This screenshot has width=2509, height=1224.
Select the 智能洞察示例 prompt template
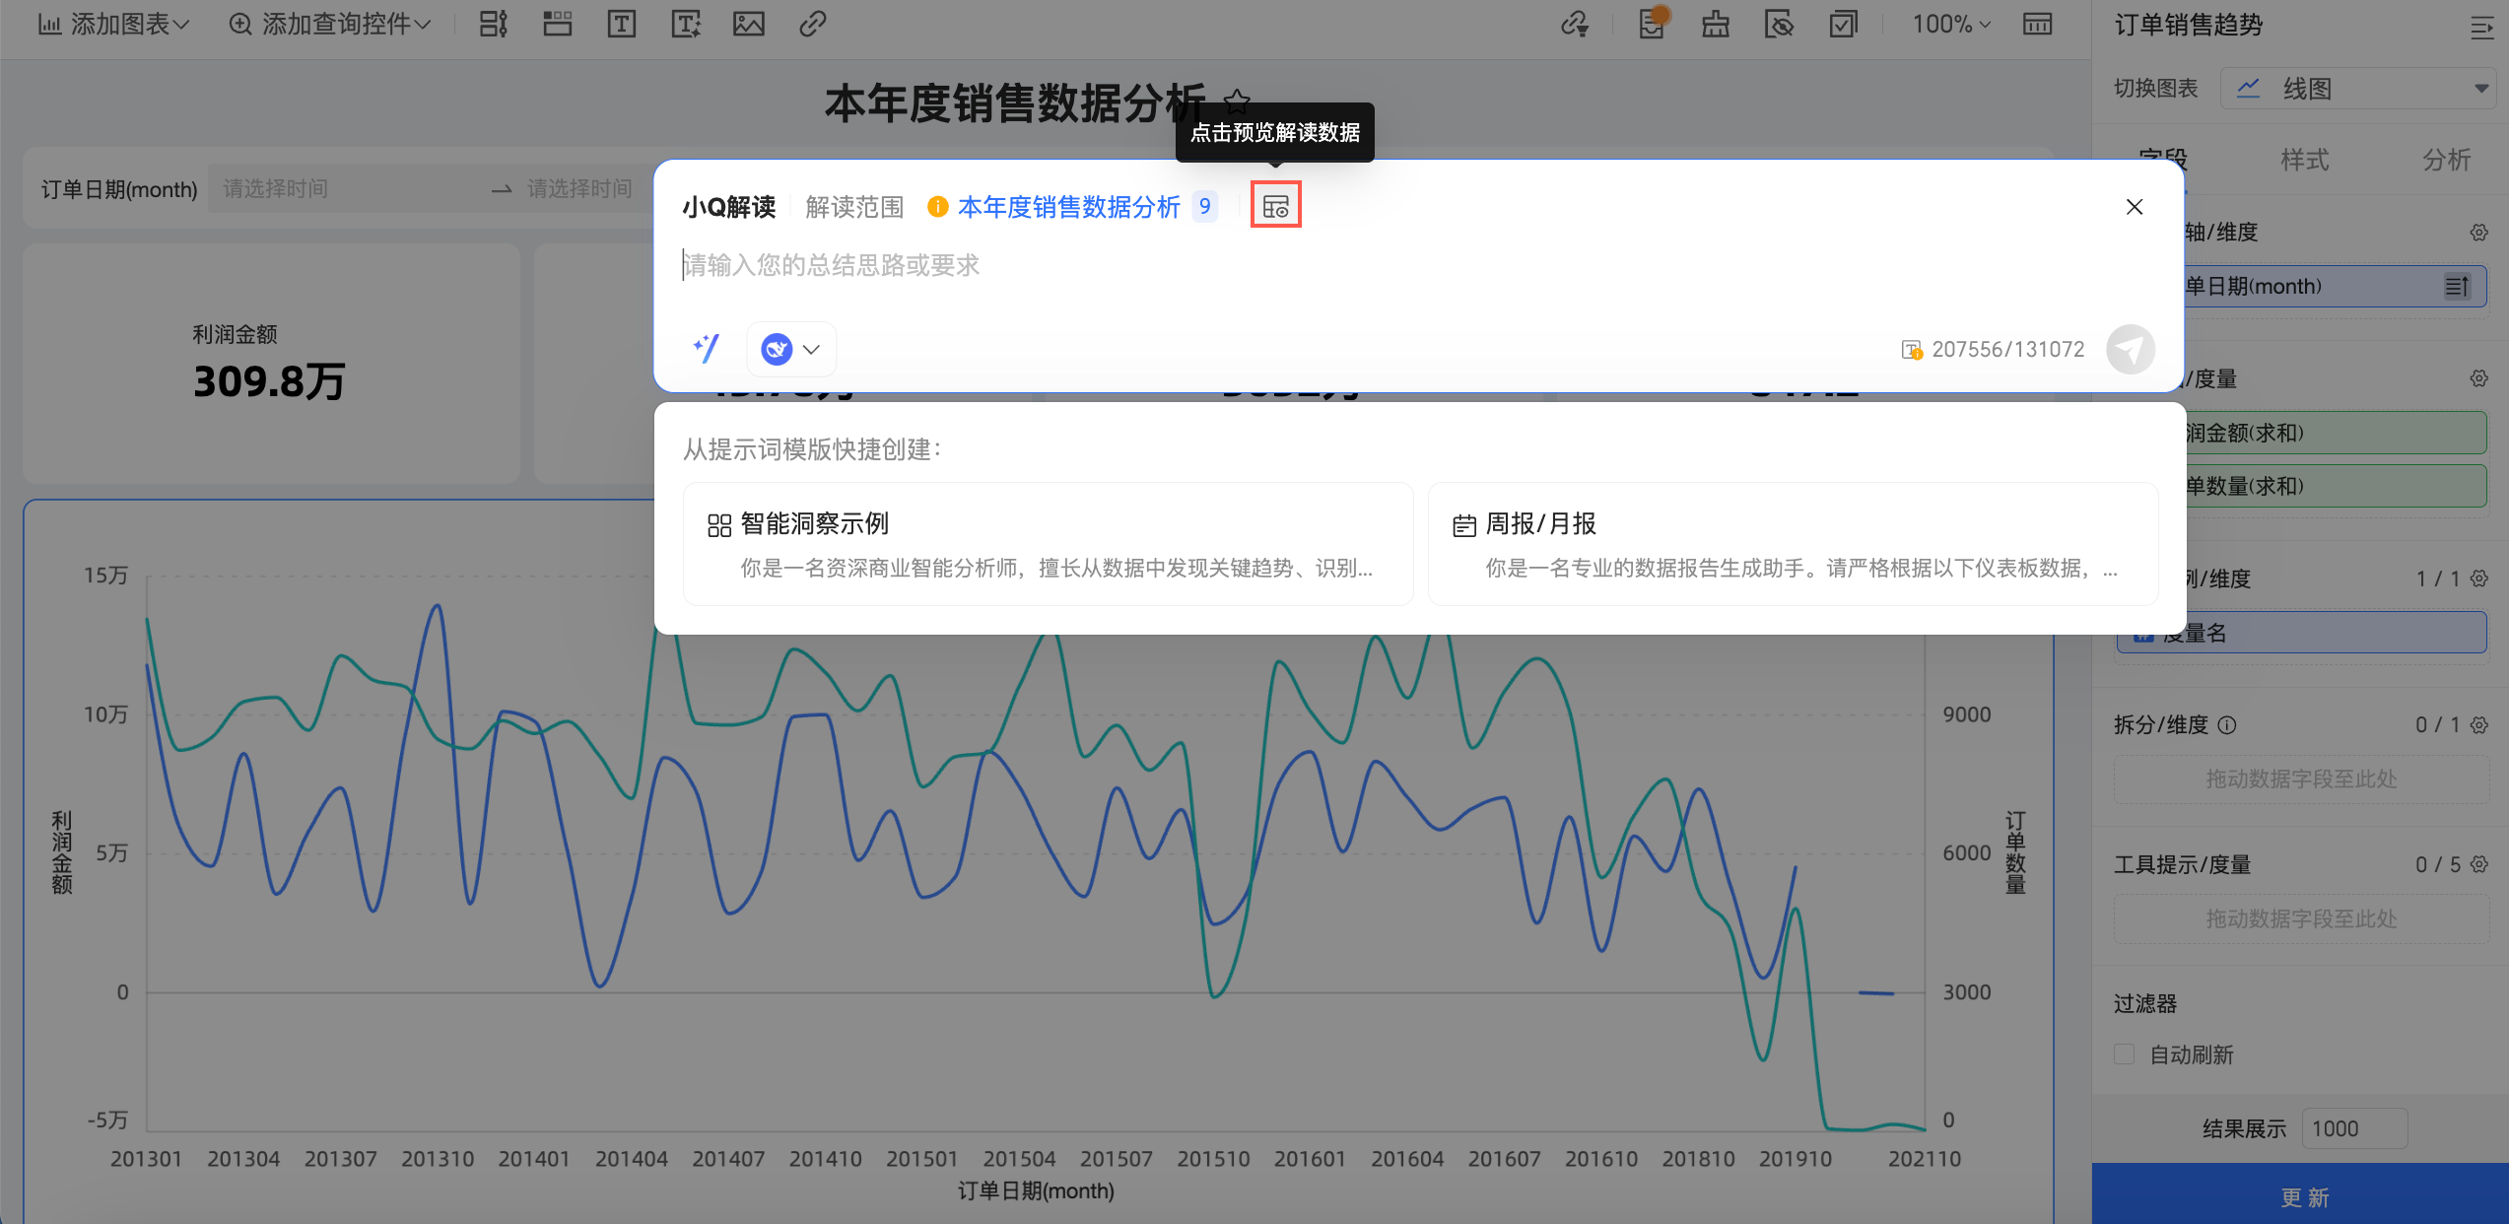[1048, 544]
